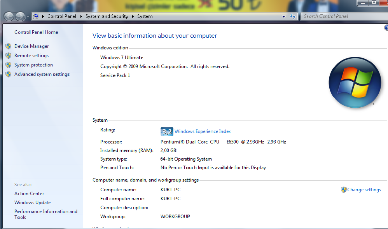Click the shield icon beside Advanced system settings

tap(9, 74)
